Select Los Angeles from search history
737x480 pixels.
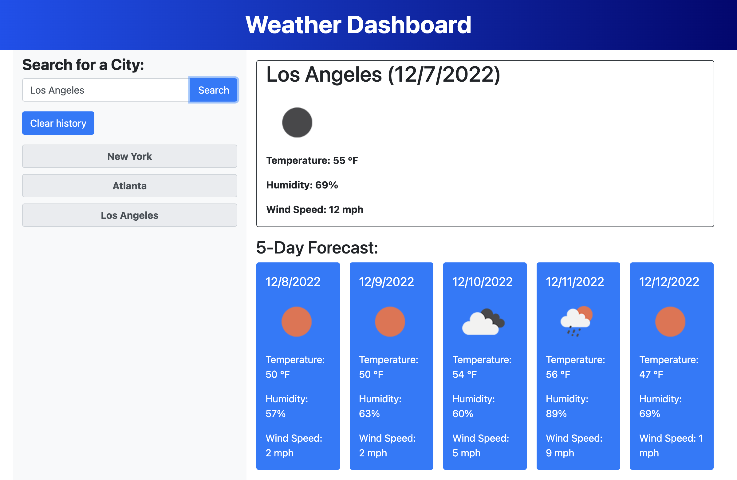tap(129, 215)
